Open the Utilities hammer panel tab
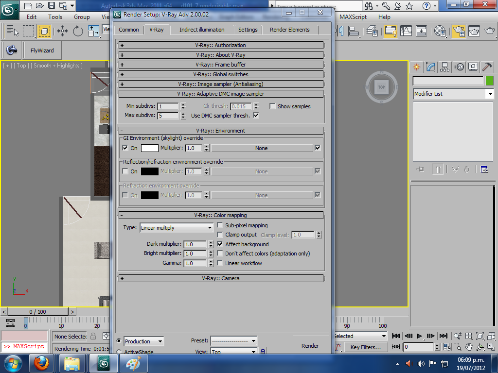Screen dimensions: 498x373 [x=487, y=67]
